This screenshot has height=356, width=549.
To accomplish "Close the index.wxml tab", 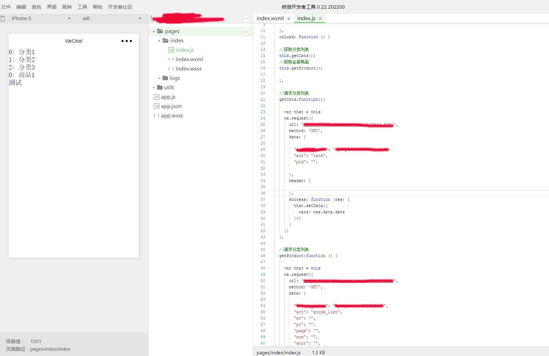I will (x=289, y=19).
